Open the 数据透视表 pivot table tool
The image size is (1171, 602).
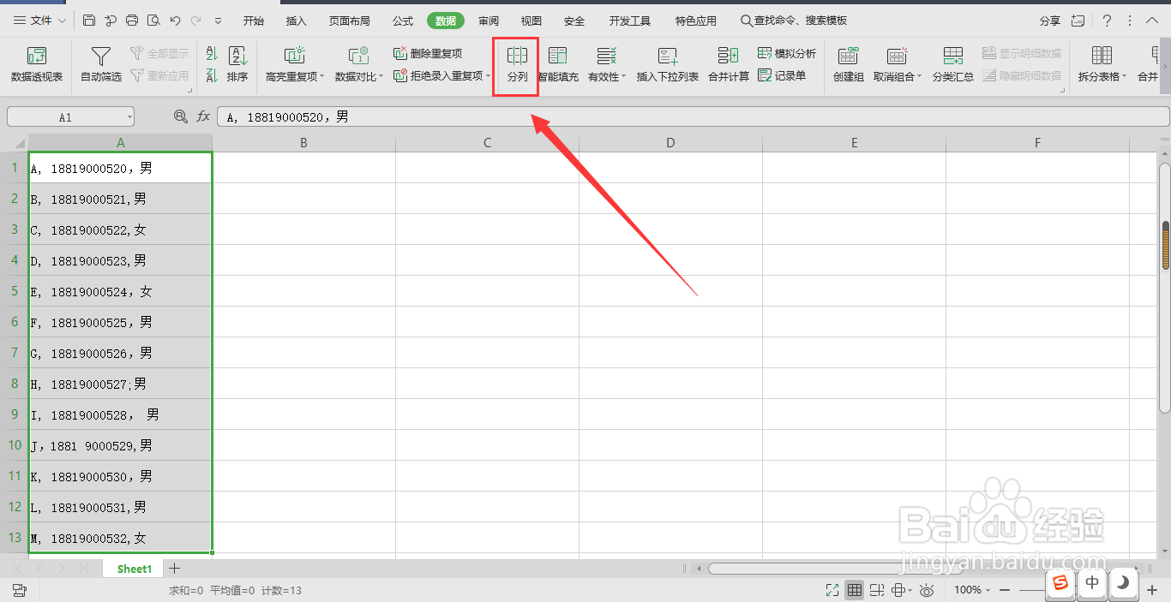pos(37,65)
